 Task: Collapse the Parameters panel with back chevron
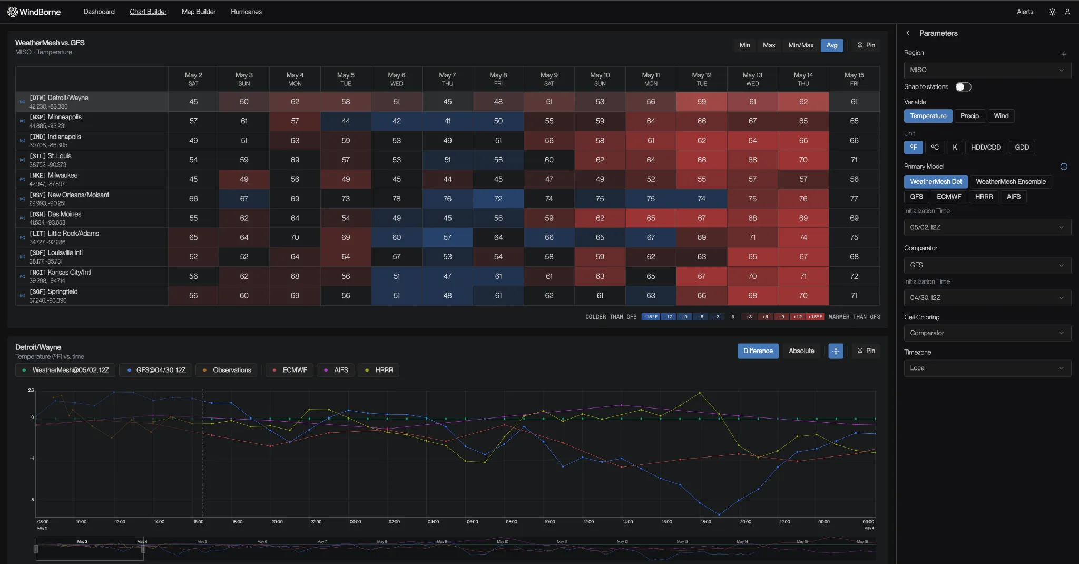[908, 33]
